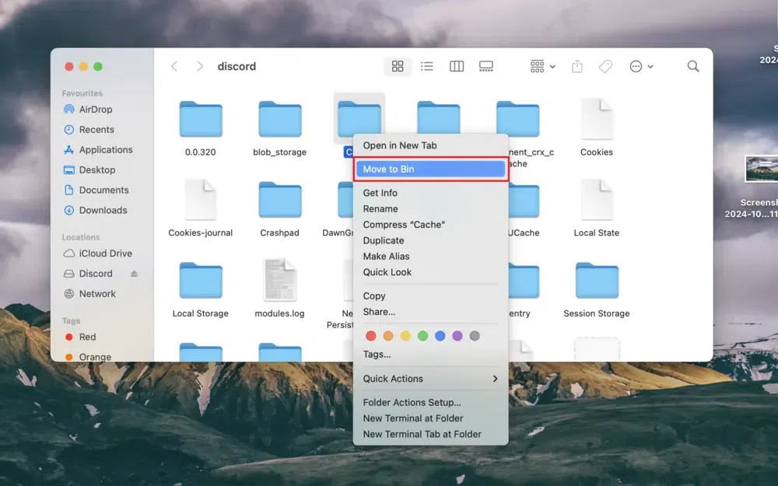Open the ellipsis action menu
This screenshot has height=486, width=778.
pos(641,66)
